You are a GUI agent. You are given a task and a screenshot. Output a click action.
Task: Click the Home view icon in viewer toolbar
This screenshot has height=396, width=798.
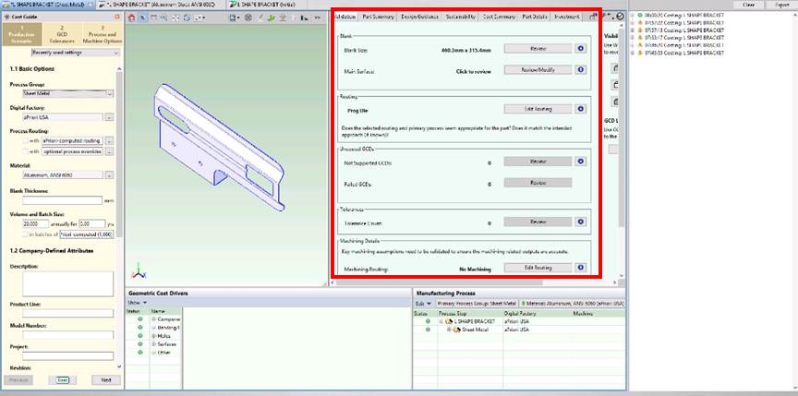132,18
